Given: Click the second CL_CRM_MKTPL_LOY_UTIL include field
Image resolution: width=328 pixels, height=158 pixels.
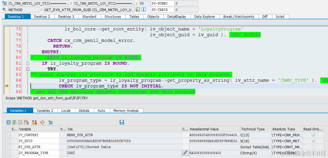Looking at the screenshot, I should 104,3.
